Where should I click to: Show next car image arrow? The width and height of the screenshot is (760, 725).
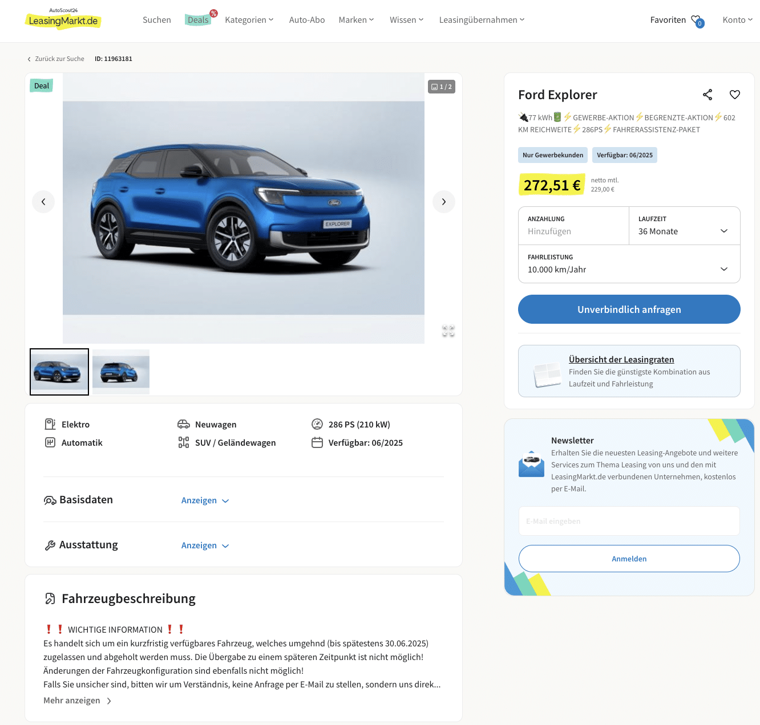tap(444, 202)
